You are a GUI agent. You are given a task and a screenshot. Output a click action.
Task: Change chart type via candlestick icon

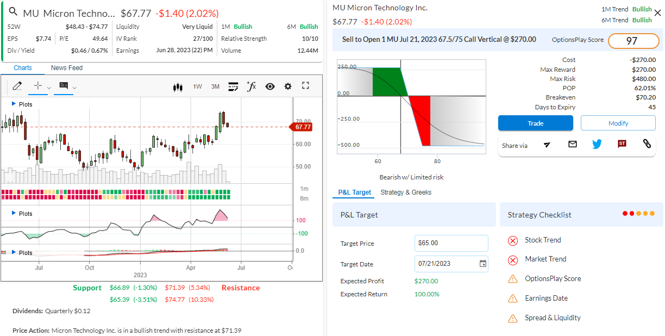(x=178, y=86)
